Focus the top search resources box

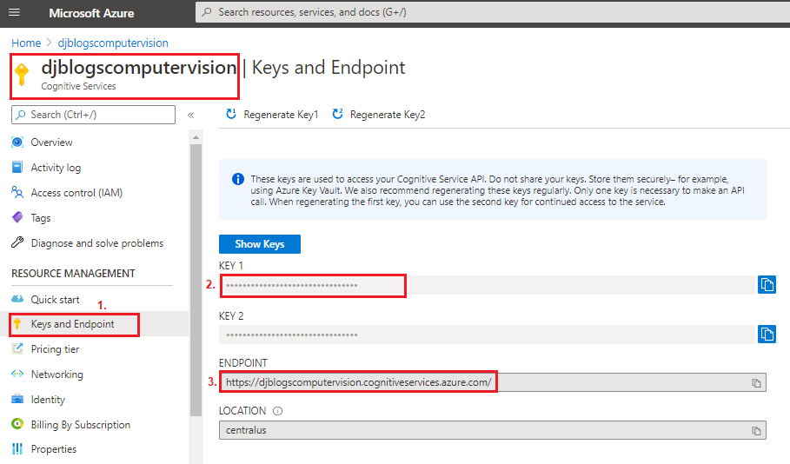(493, 12)
